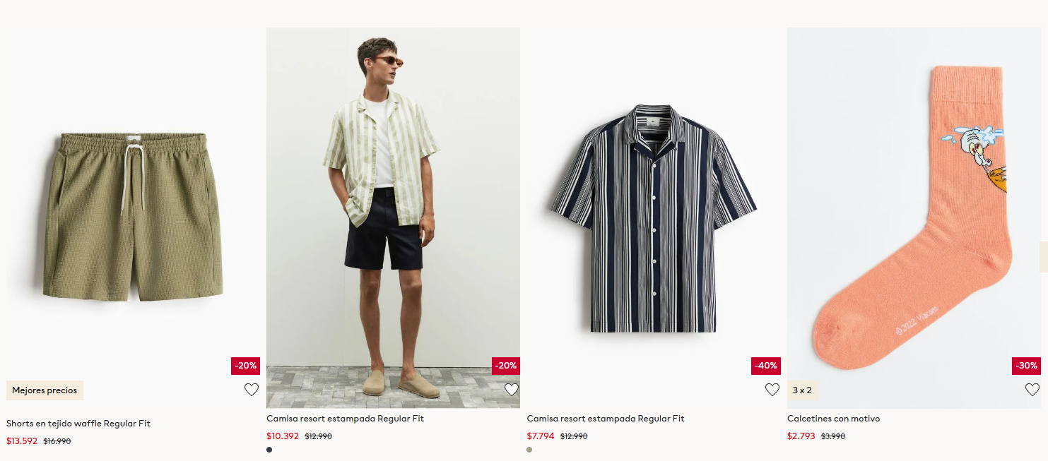1048x461 pixels.
Task: Open photo of model wearing green striped shirt
Action: tap(393, 217)
